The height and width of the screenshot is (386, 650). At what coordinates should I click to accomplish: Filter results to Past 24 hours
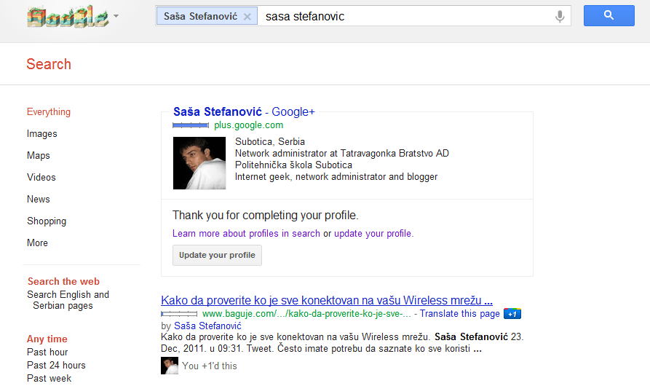coord(56,366)
